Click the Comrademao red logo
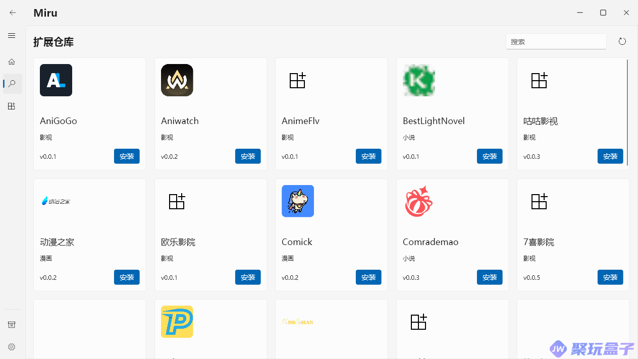The image size is (638, 359). pos(419,201)
